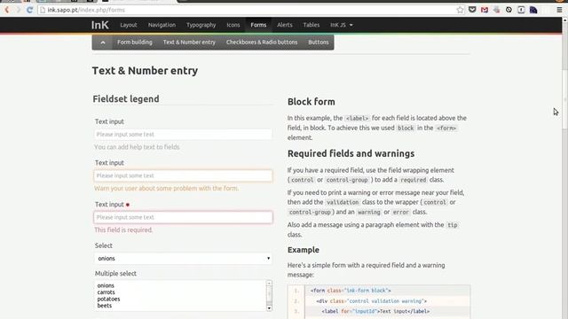Expand the InK JS dropdown
568x319 pixels.
pos(341,25)
